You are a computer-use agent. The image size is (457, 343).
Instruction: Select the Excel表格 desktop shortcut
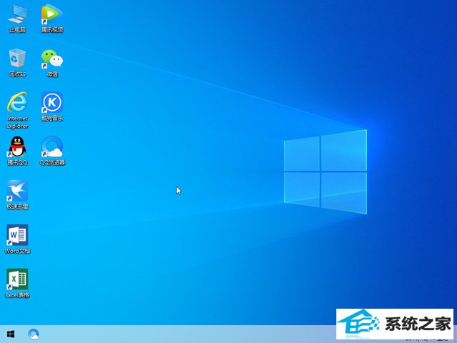pyautogui.click(x=17, y=279)
